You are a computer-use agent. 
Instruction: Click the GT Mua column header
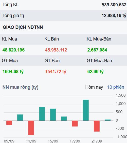10,61
